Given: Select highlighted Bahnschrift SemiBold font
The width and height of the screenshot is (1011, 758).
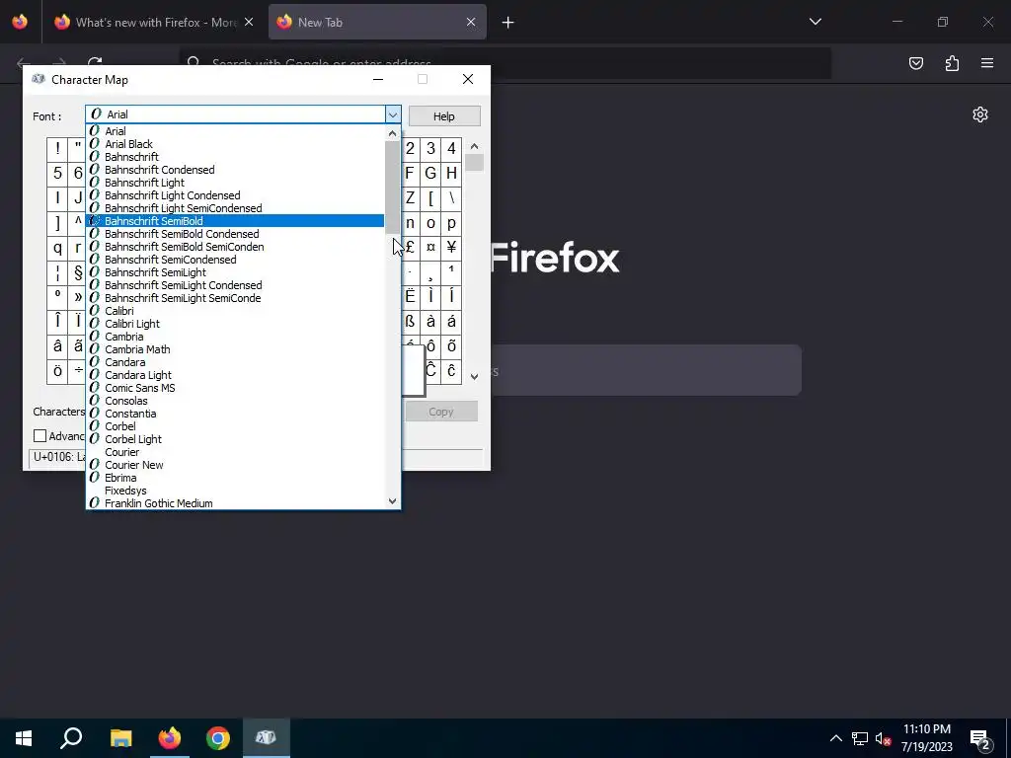Looking at the screenshot, I should 235,221.
